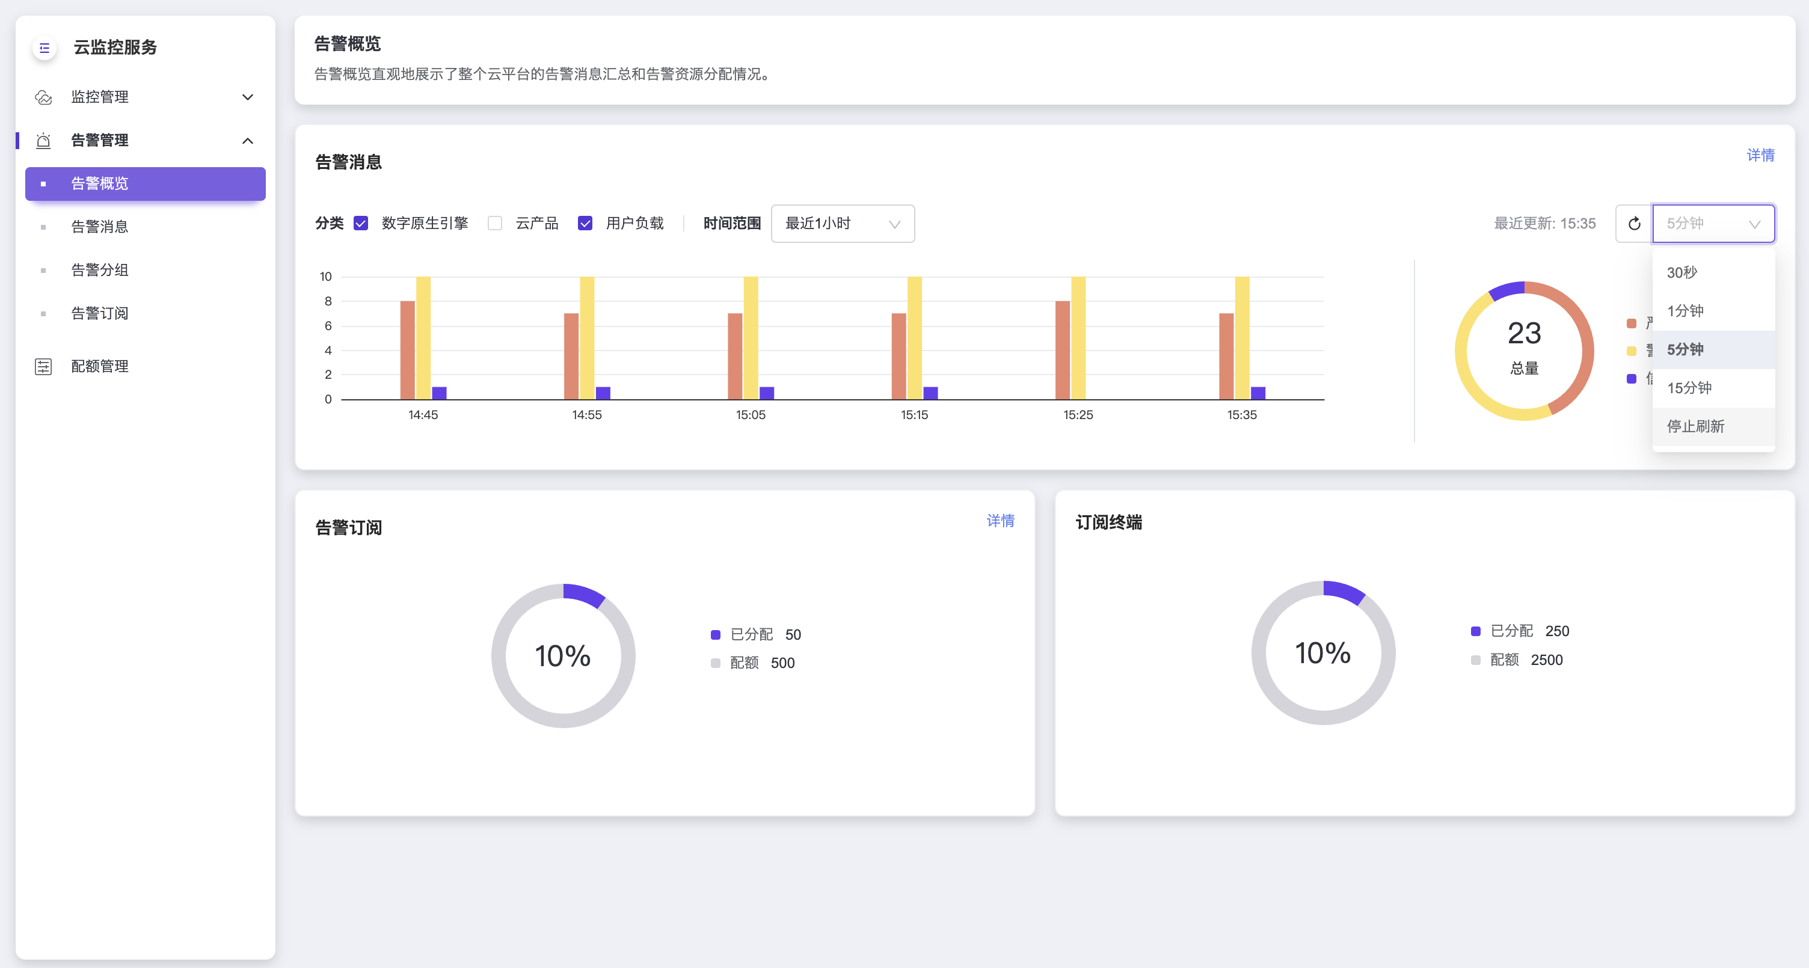Open 详情 link in 告警订阅 panel
Screen dimensions: 1809x968
(1000, 520)
